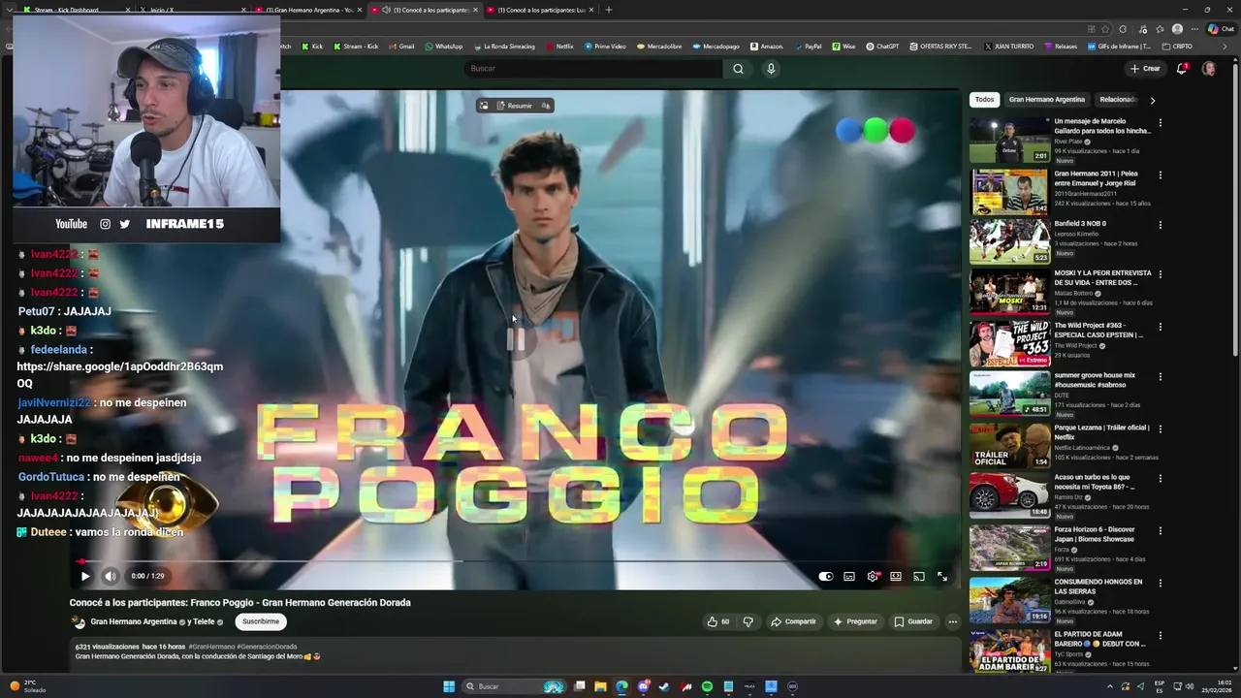The image size is (1241, 698).
Task: Open the Marcelo Gallardo message video thumbnail
Action: pos(1009,141)
